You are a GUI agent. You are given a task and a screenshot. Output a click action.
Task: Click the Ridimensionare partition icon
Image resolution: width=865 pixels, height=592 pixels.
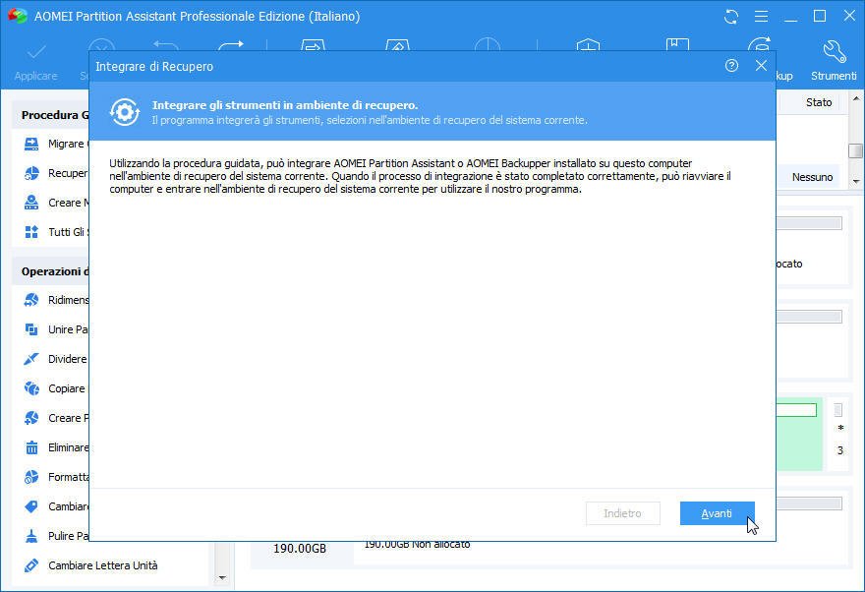31,300
